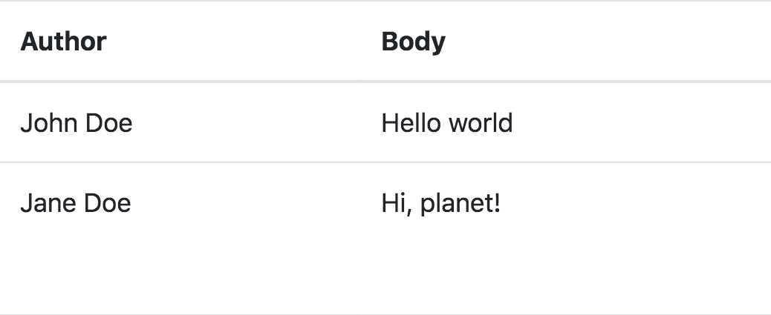Select the Jane Doe author cell
This screenshot has height=315, width=771.
click(x=76, y=202)
